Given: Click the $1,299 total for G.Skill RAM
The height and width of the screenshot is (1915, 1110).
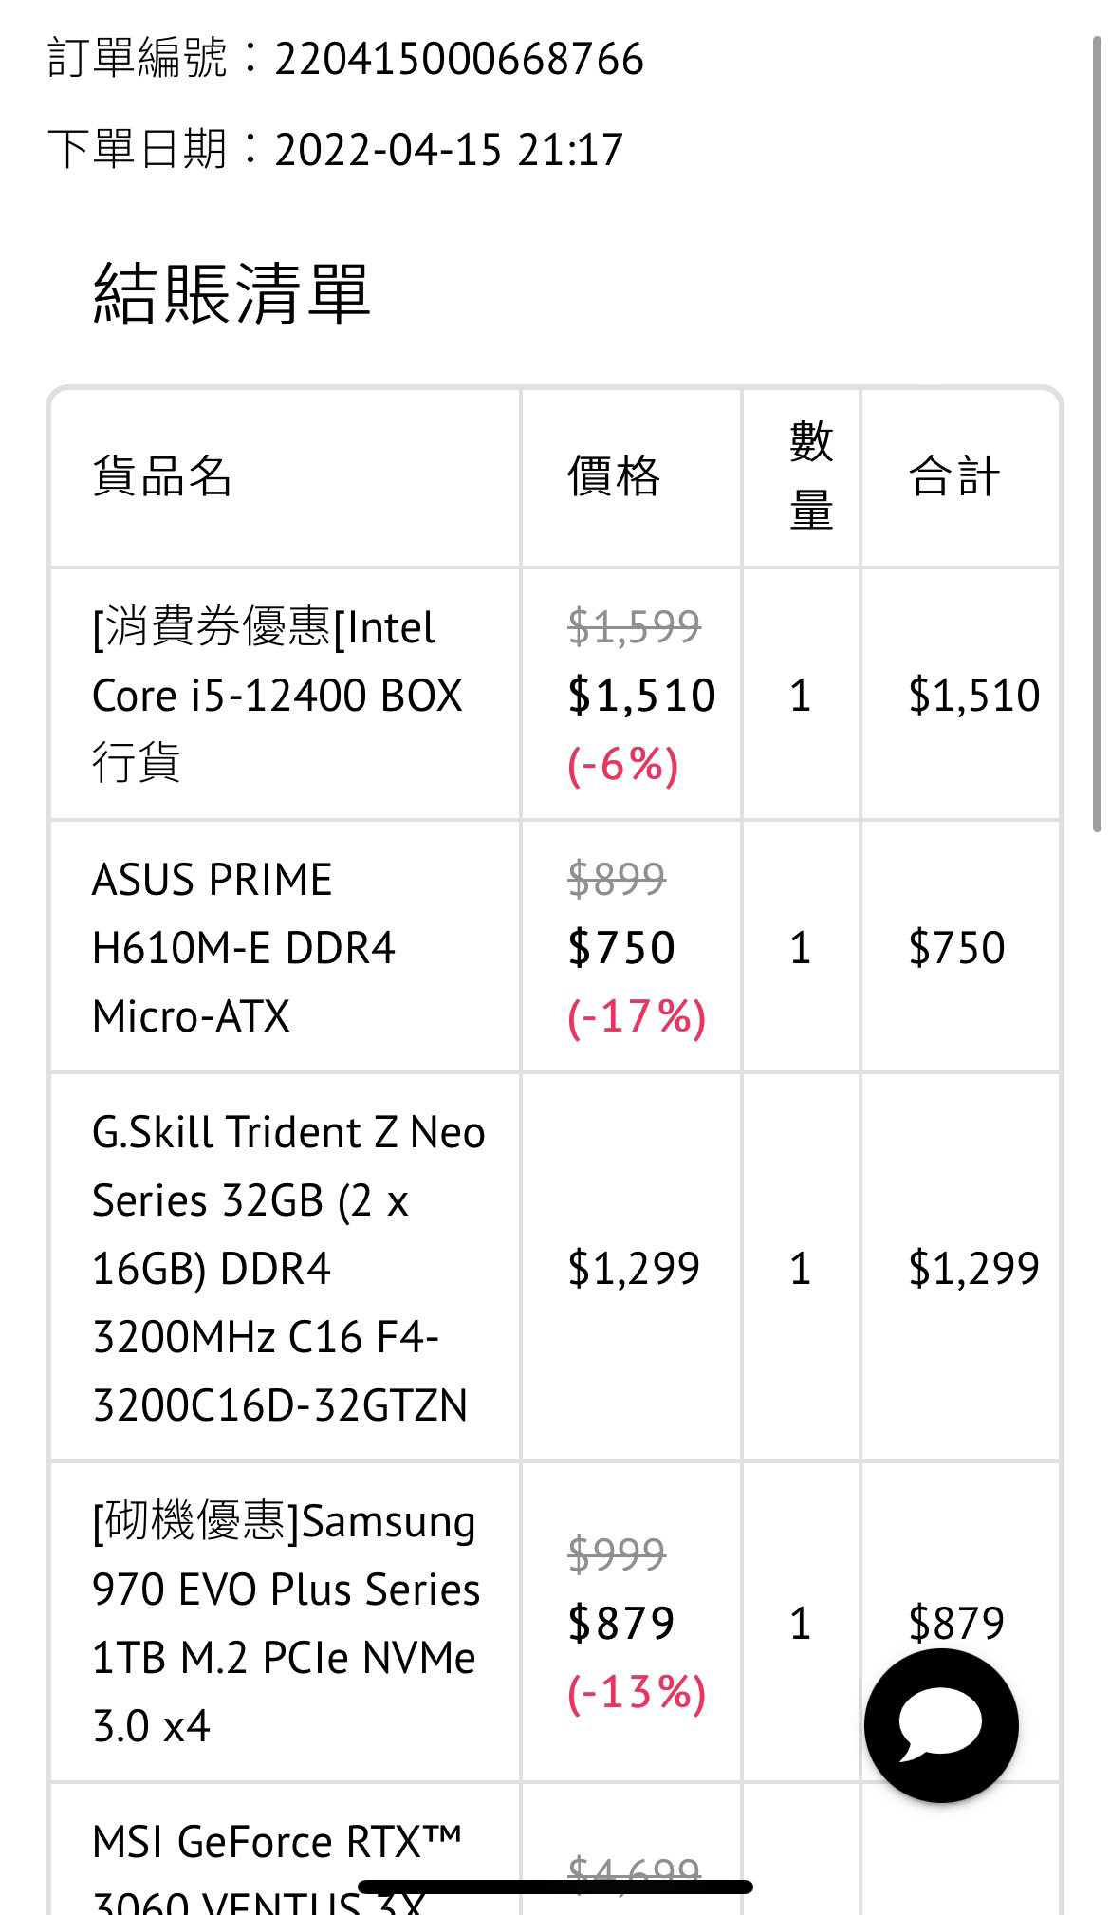Looking at the screenshot, I should click(974, 1268).
